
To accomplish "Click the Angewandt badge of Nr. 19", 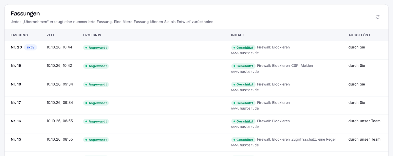I will pos(96,66).
